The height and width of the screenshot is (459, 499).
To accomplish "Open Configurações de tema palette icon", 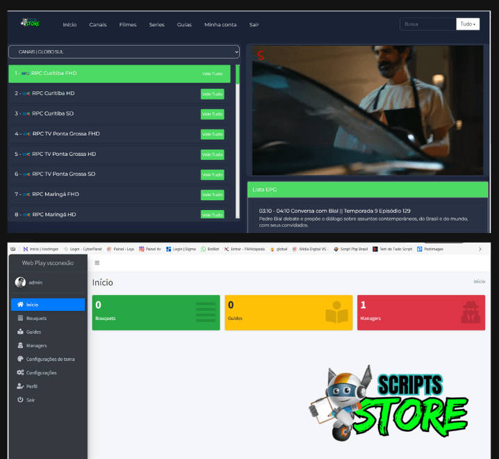I will pos(20,359).
